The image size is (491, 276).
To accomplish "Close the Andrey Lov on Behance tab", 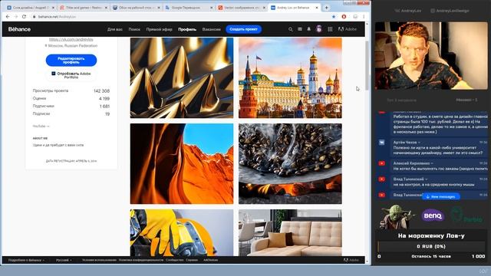I will [317, 8].
